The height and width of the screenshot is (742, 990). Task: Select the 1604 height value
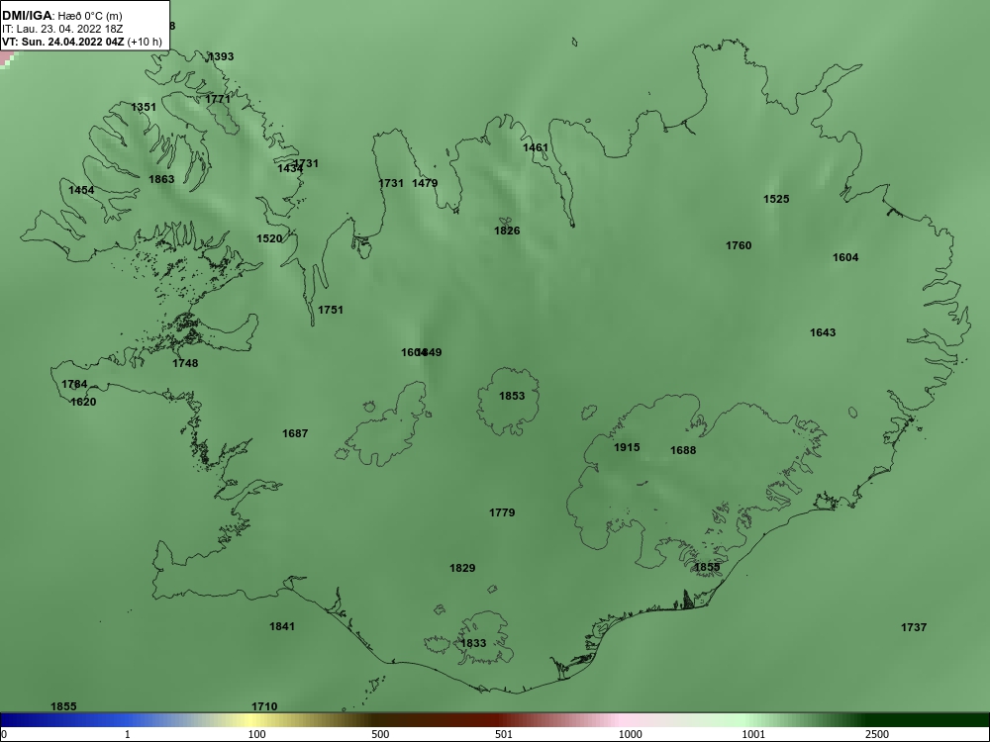pyautogui.click(x=845, y=257)
